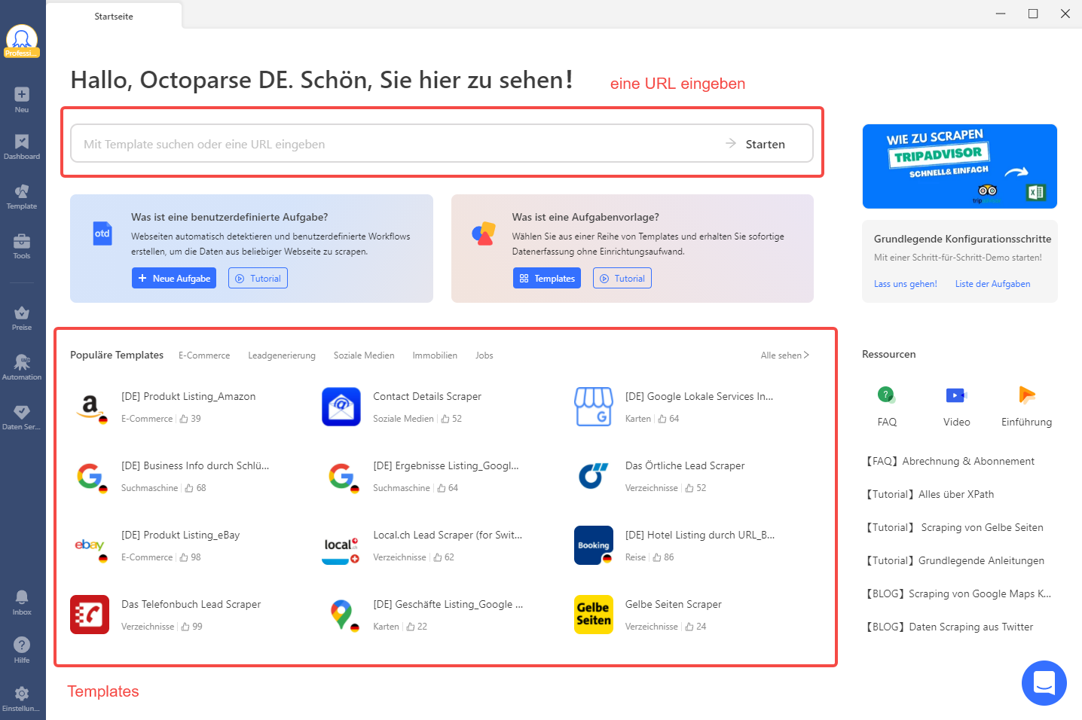The image size is (1082, 720).
Task: Click the Templates button
Action: pyautogui.click(x=547, y=278)
